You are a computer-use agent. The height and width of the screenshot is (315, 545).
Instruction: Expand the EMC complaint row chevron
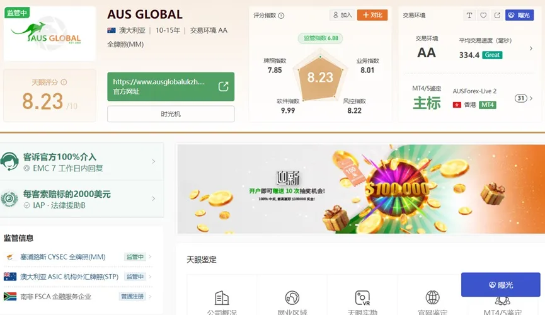click(154, 161)
